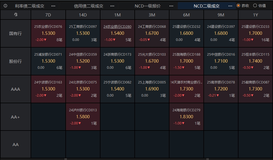Click the 25渤海银行CD188 cell
The height and width of the screenshot is (160, 273).
tap(186, 61)
